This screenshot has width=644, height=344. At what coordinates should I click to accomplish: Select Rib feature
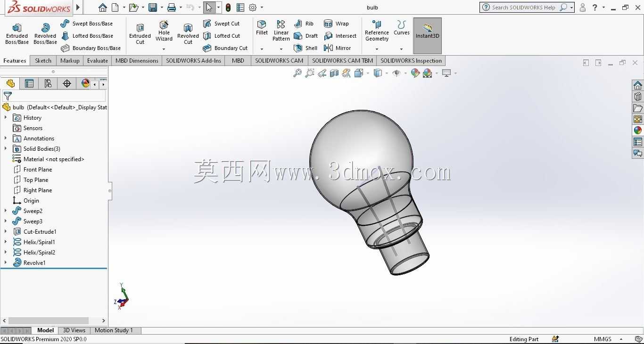pyautogui.click(x=304, y=24)
